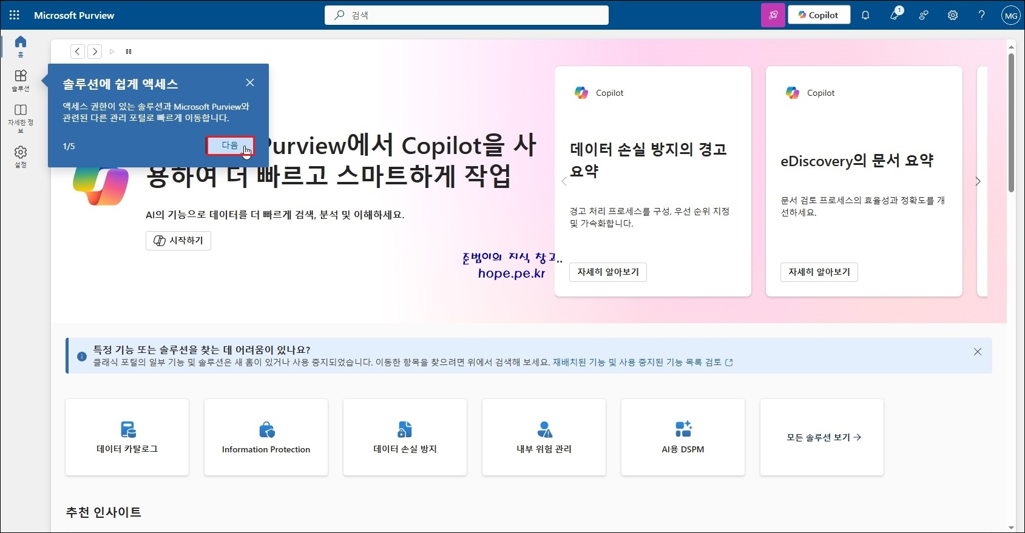Click 다음 in the tour popup
This screenshot has height=533, width=1025.
click(x=230, y=146)
